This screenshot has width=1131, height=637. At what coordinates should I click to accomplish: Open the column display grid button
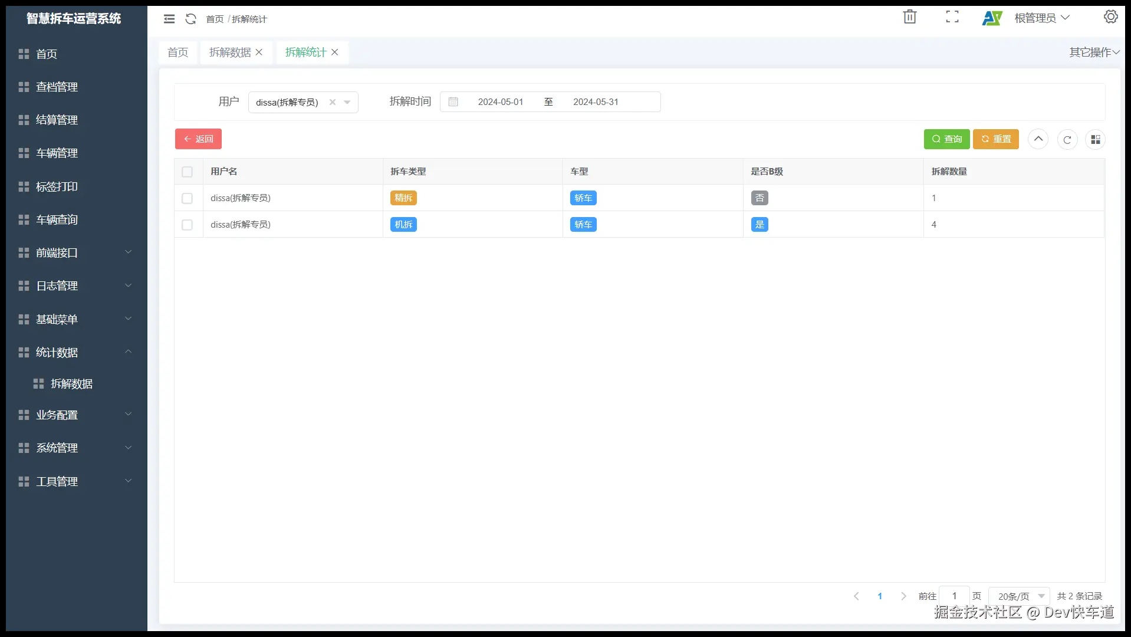(x=1096, y=139)
